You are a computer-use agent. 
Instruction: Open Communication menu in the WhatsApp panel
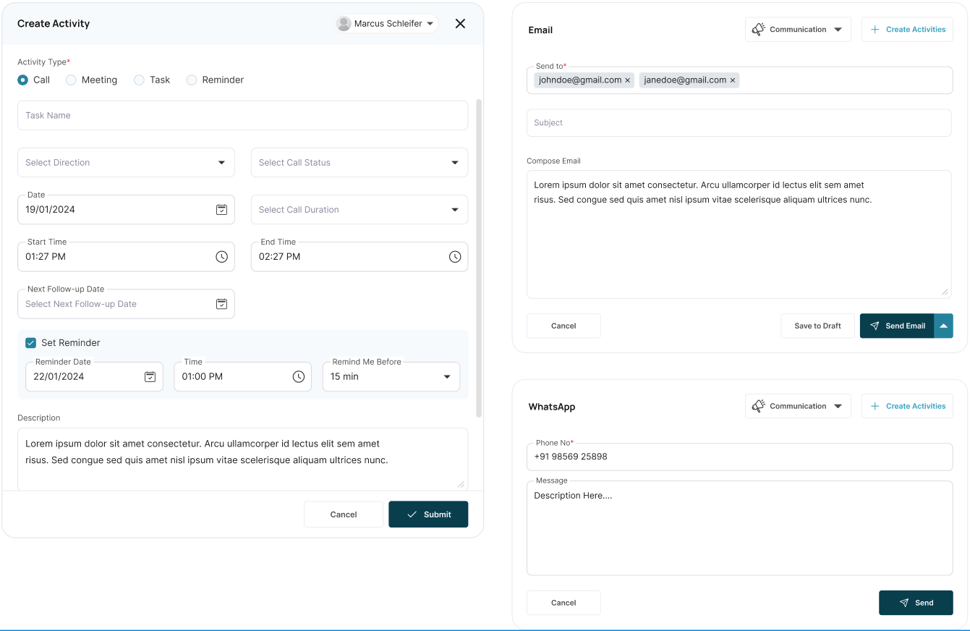point(798,407)
